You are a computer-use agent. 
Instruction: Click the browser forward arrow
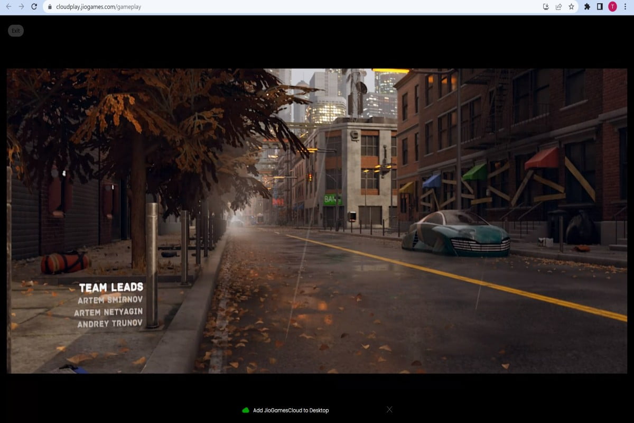(x=21, y=7)
